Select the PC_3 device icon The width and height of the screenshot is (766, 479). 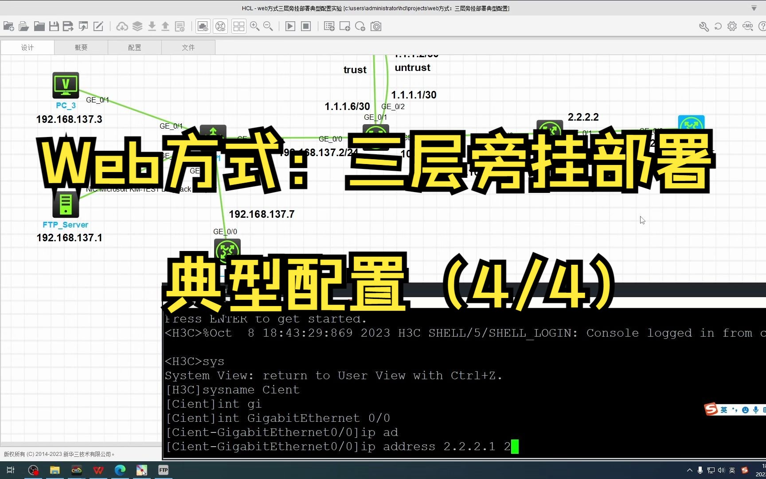tap(66, 84)
